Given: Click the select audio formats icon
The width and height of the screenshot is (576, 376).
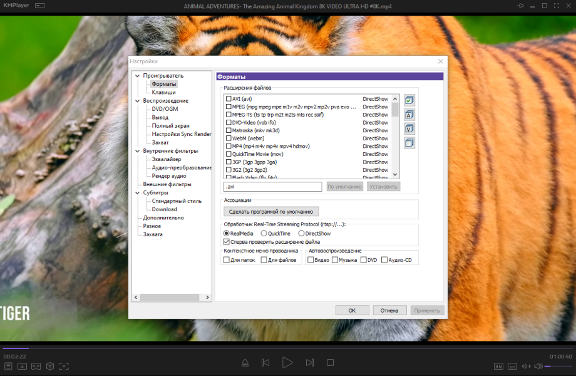Looking at the screenshot, I should pos(409,115).
